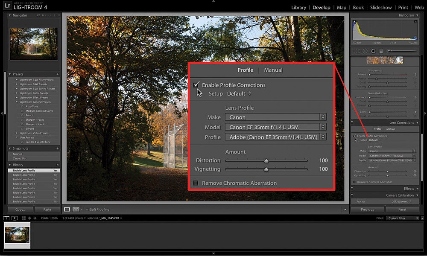Go to the Print module
427x256 pixels.
coord(403,8)
